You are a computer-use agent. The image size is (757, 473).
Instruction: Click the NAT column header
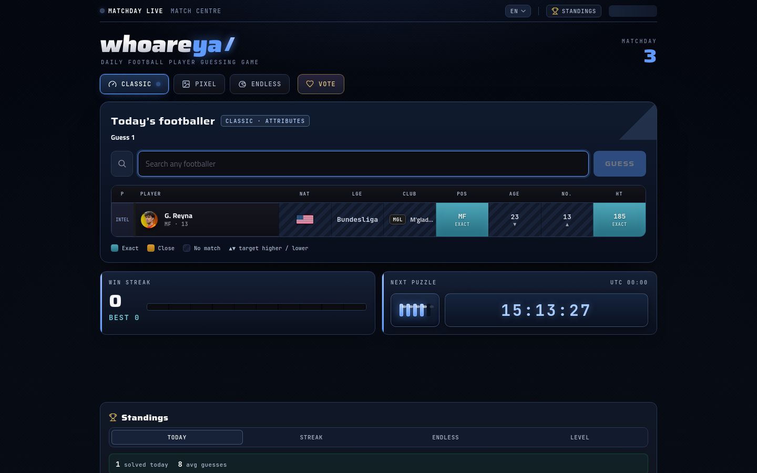coord(305,194)
